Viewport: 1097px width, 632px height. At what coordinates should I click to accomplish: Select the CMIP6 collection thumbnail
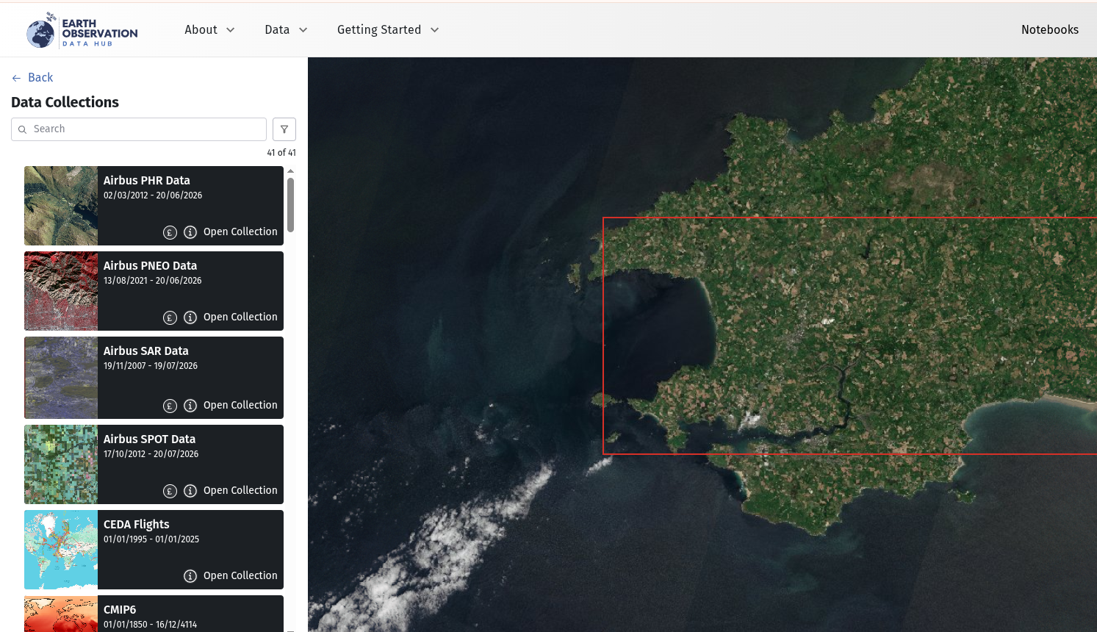pyautogui.click(x=61, y=614)
